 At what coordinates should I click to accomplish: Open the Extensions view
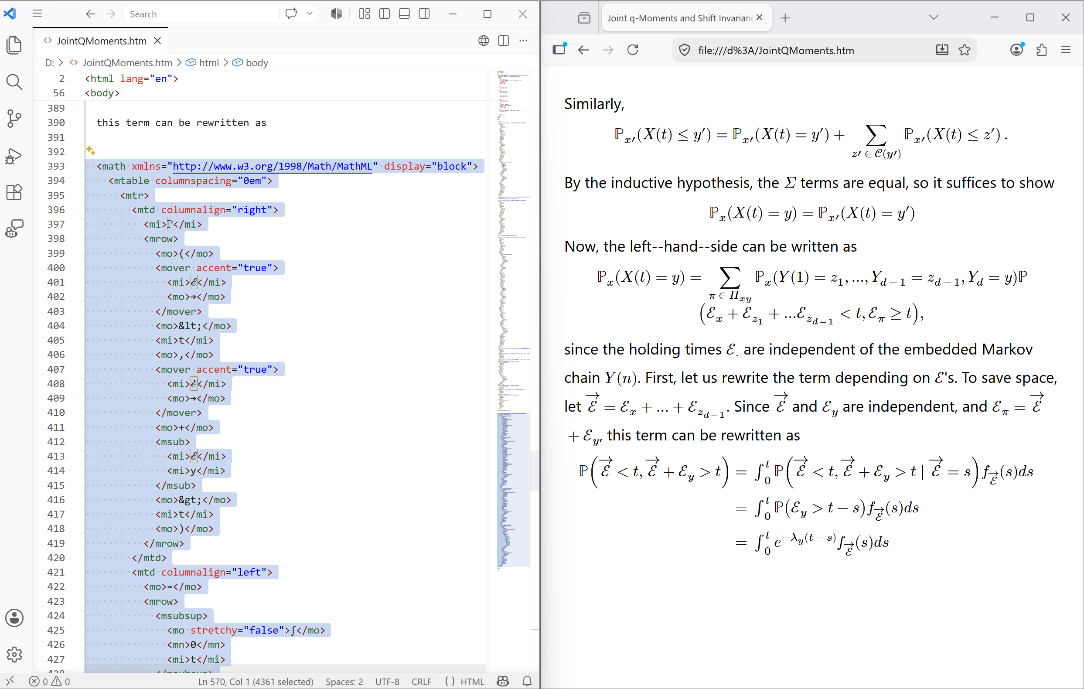click(x=14, y=192)
